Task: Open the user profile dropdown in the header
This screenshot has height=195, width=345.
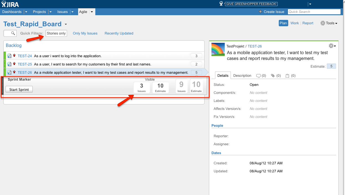Action: point(310,4)
